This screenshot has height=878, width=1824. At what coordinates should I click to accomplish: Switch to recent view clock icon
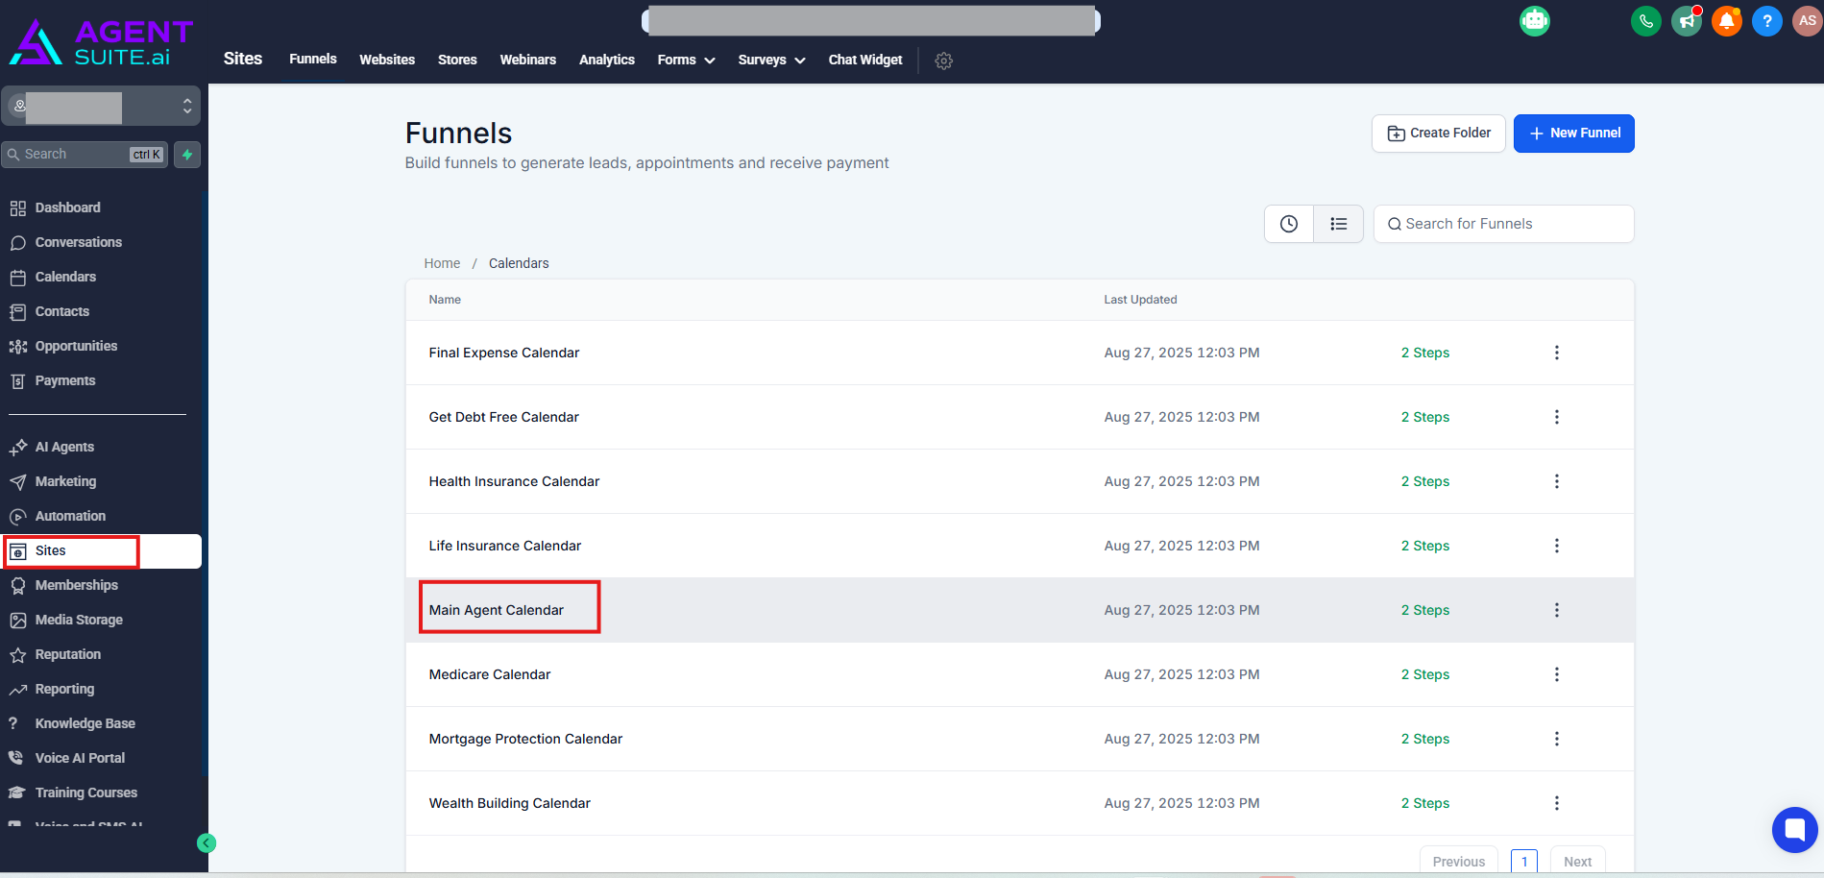pos(1289,224)
